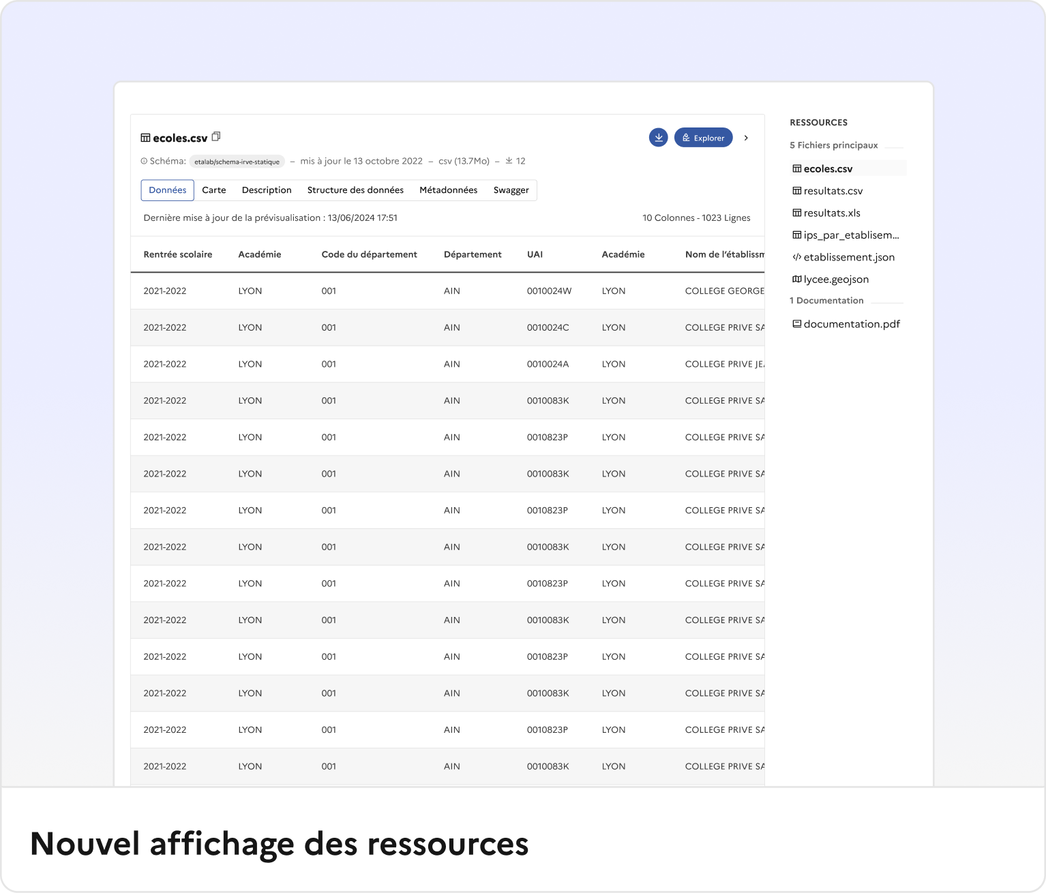Screen dimensions: 1046x893
Task: Click the etalab/schema-irve-statique schema badge
Action: [237, 161]
